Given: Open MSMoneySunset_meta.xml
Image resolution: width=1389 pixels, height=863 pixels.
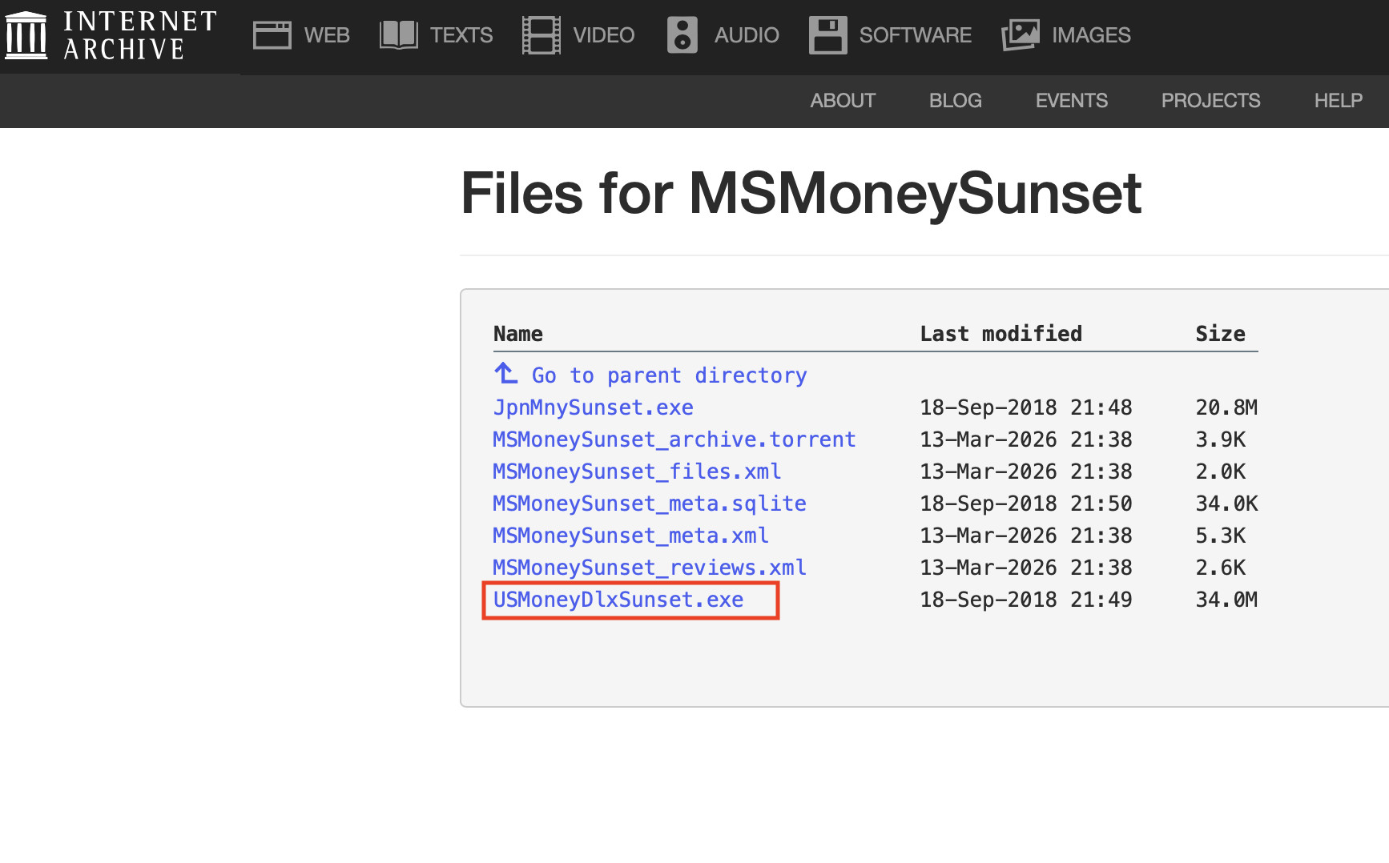Looking at the screenshot, I should point(631,536).
